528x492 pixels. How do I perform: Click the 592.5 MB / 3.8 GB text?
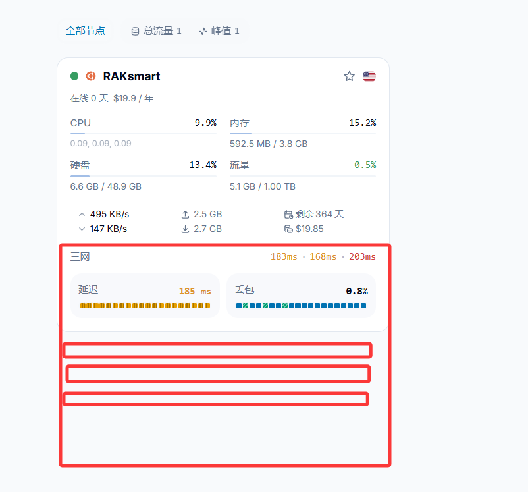coord(269,144)
